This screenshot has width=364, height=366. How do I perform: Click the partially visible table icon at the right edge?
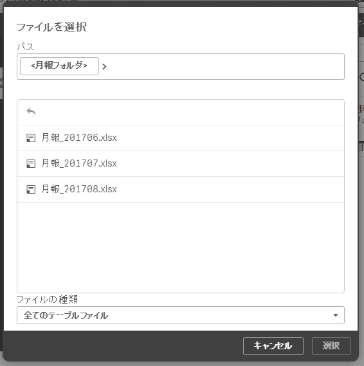[361, 147]
